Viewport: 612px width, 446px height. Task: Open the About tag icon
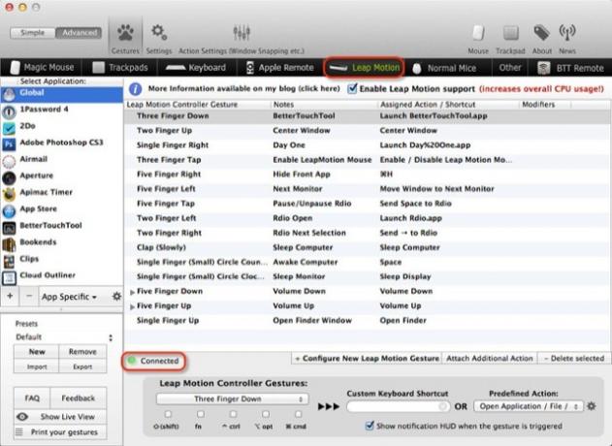pos(542,33)
